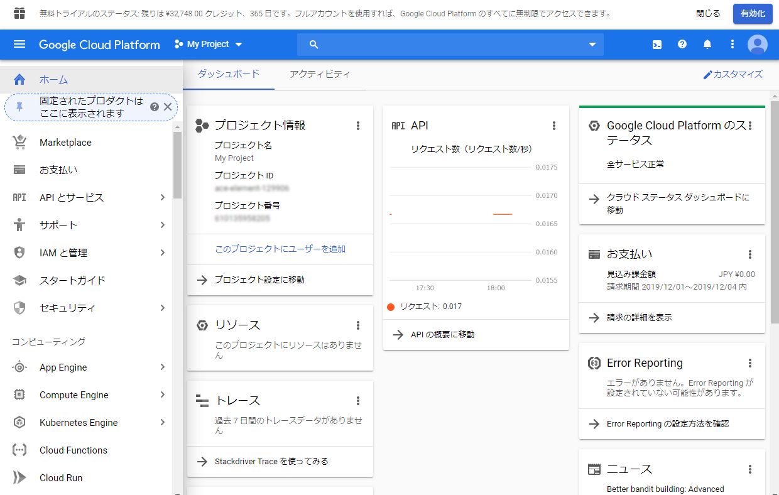The height and width of the screenshot is (495, 779).
Task: Click the 有効化 button
Action: 752,13
